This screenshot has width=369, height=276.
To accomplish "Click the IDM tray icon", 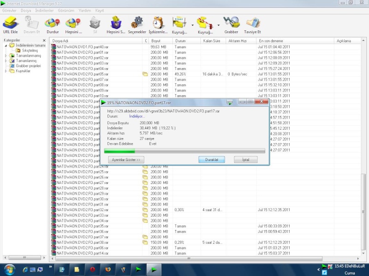I will pyautogui.click(x=324, y=267).
